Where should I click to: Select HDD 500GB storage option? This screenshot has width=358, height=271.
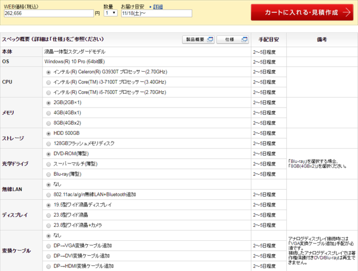pyautogui.click(x=49, y=133)
